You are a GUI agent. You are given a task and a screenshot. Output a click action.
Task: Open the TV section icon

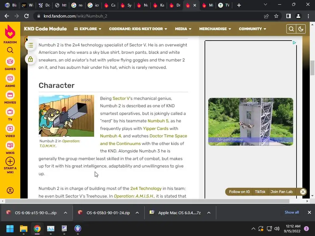point(10,112)
